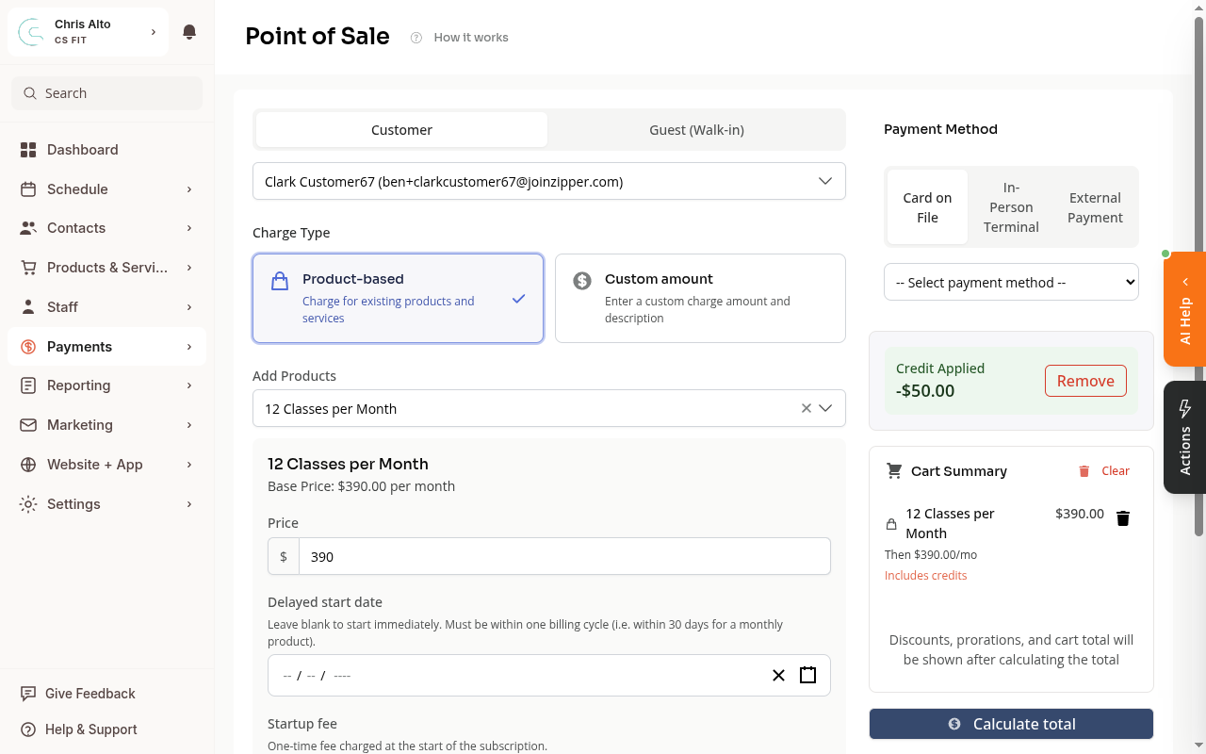The width and height of the screenshot is (1206, 754).
Task: Open the Add Products dropdown arrow
Action: tap(826, 408)
